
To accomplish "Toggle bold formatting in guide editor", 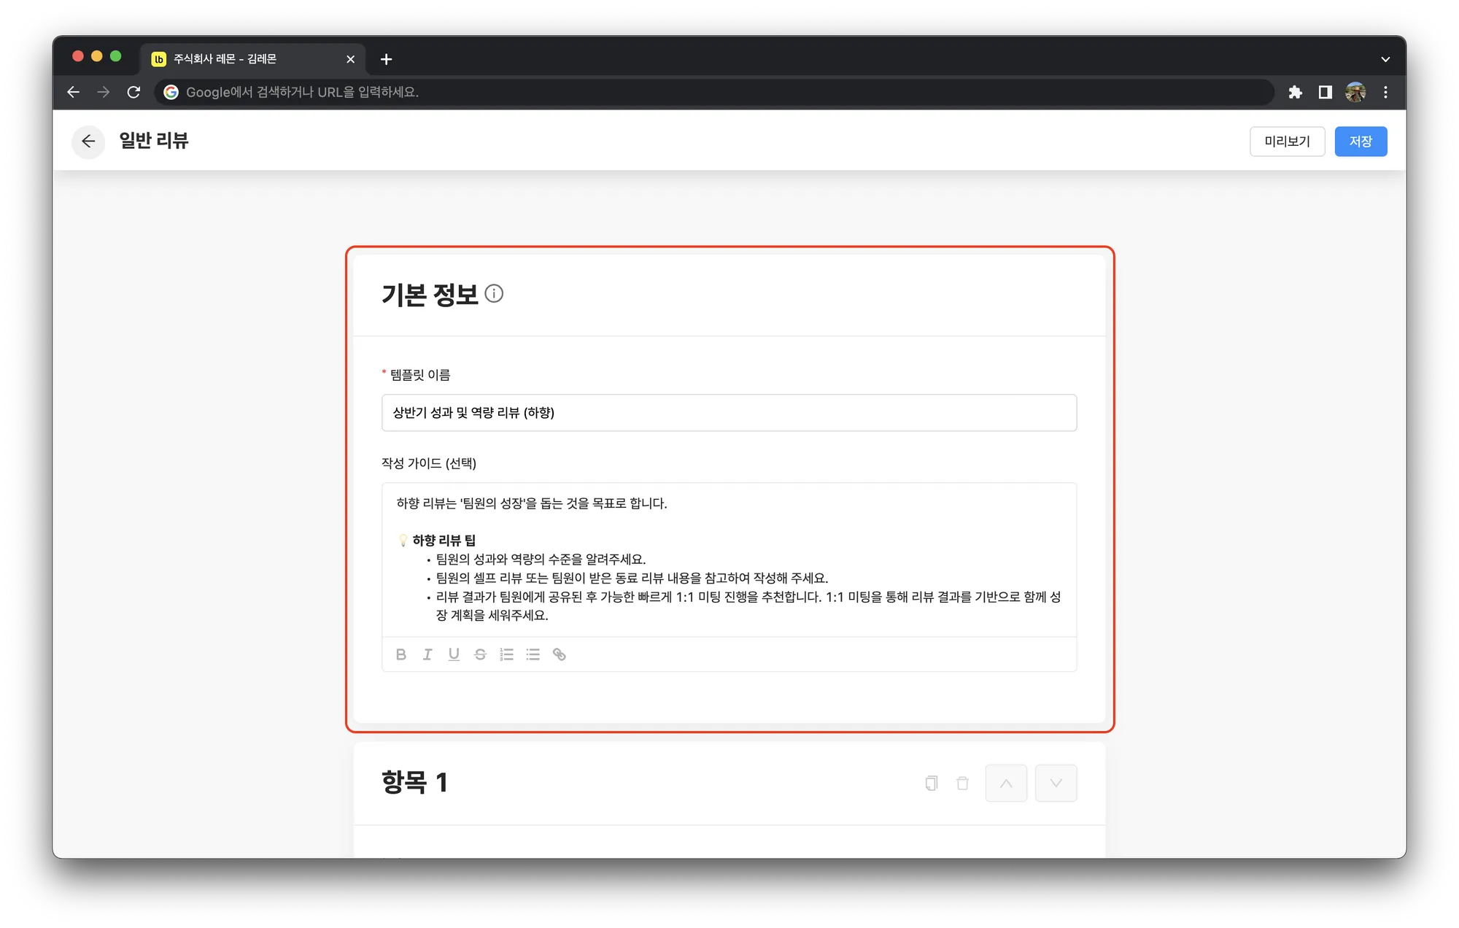I will tap(400, 654).
